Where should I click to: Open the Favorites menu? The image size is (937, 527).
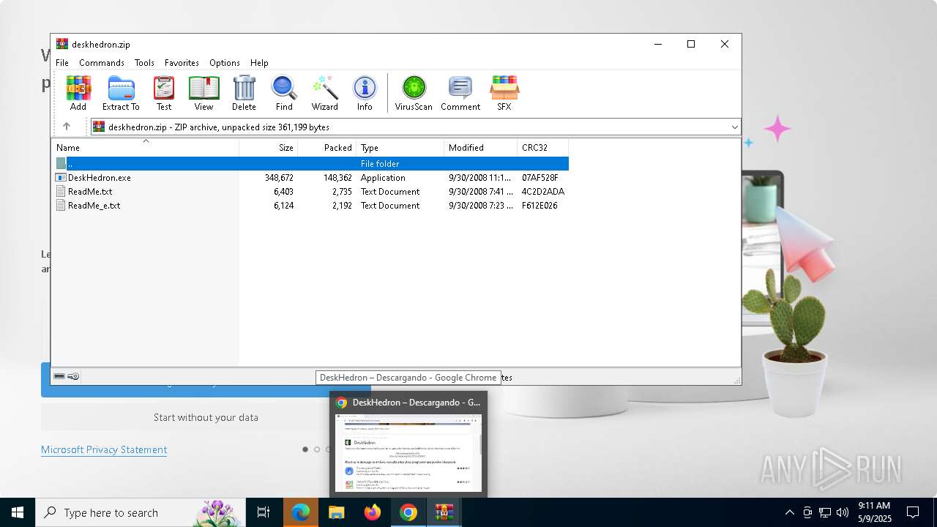pyautogui.click(x=182, y=63)
